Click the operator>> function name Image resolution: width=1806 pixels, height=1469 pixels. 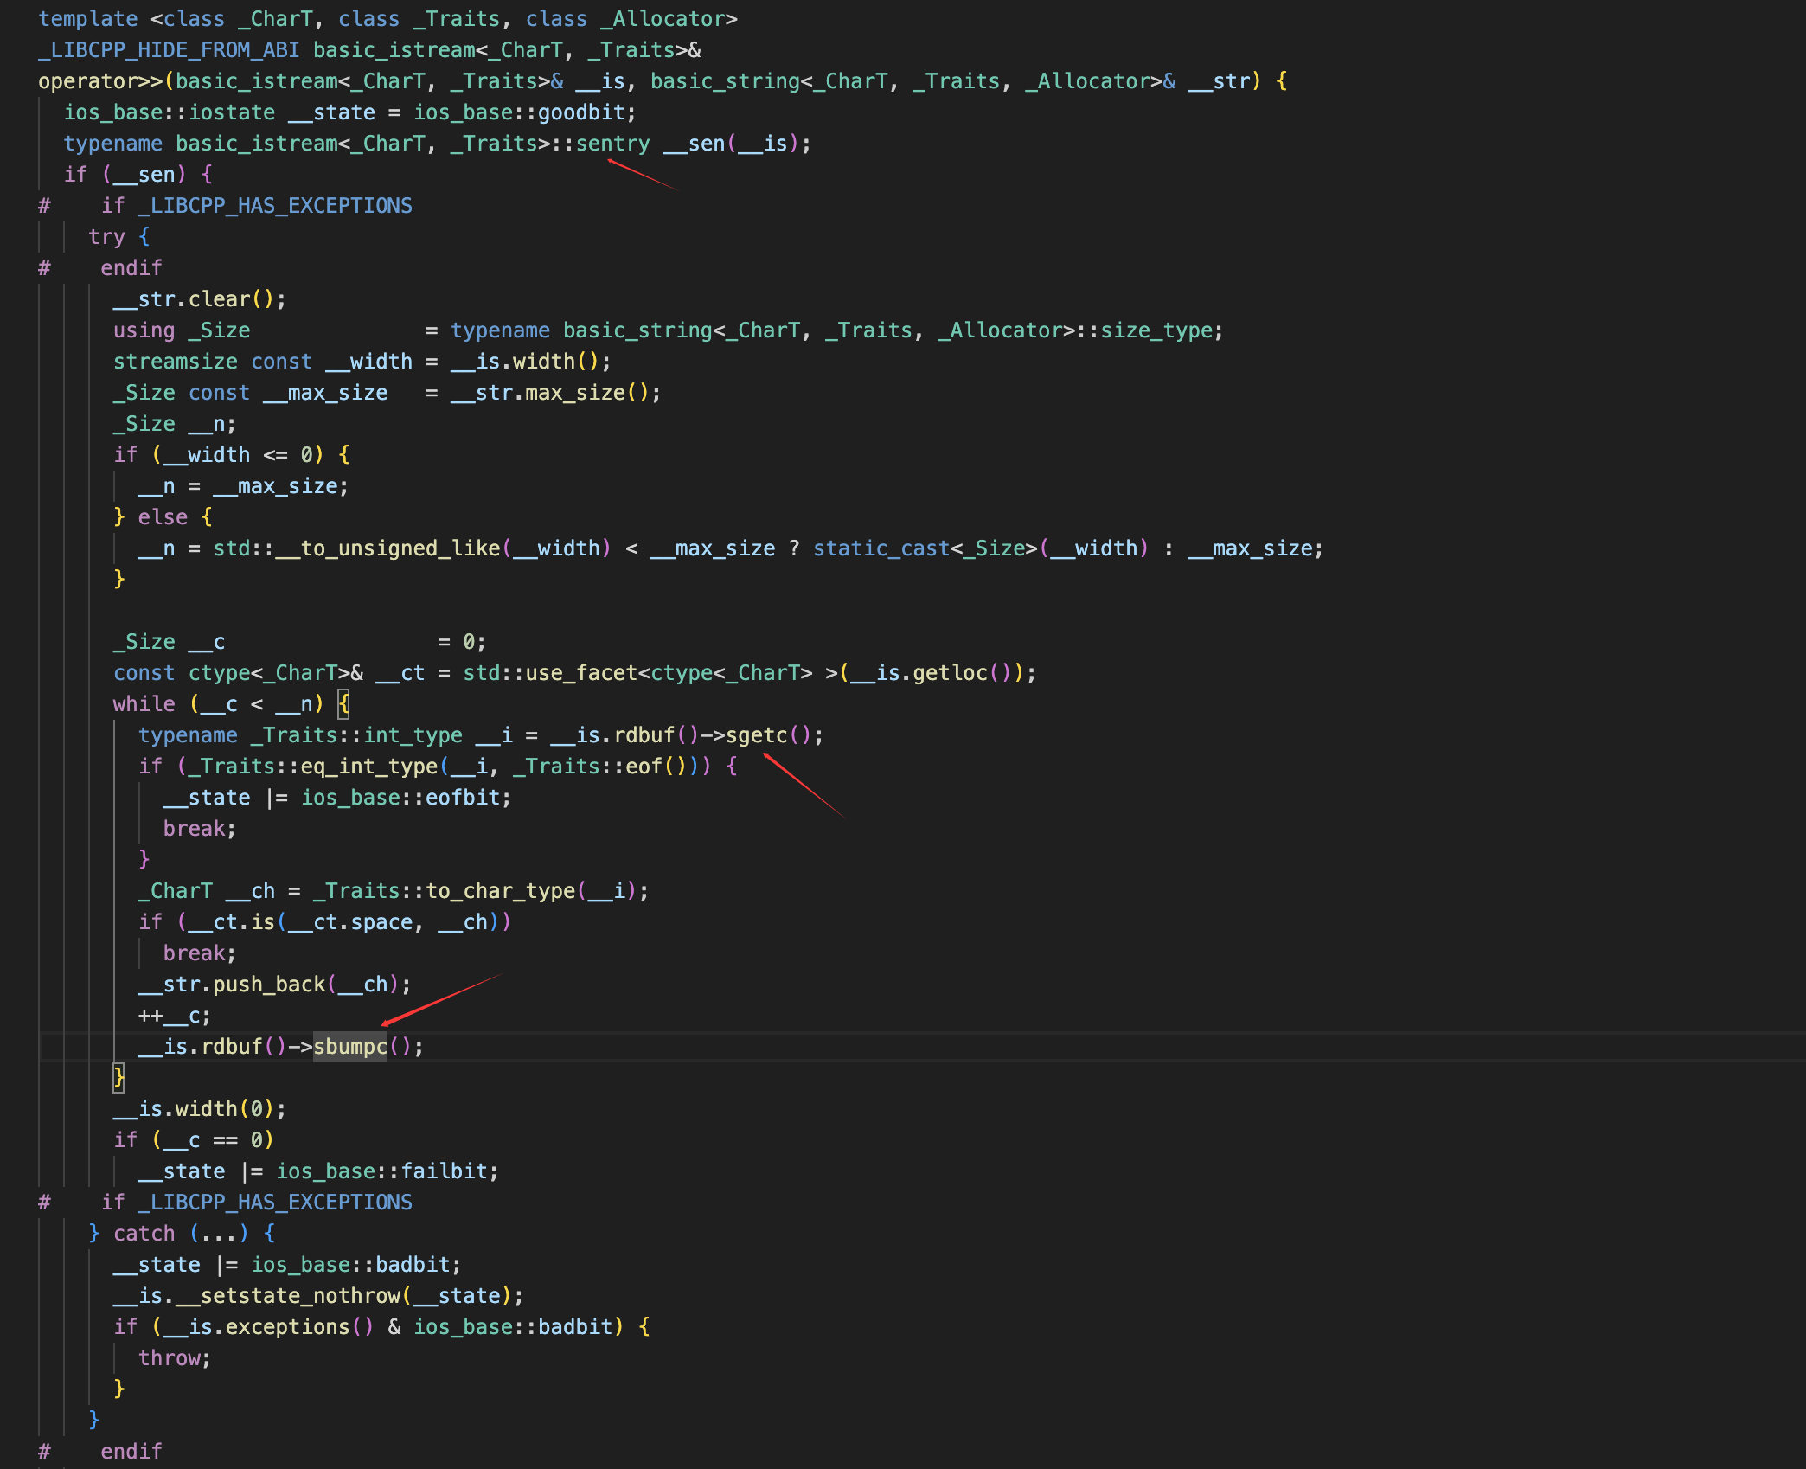(x=100, y=81)
